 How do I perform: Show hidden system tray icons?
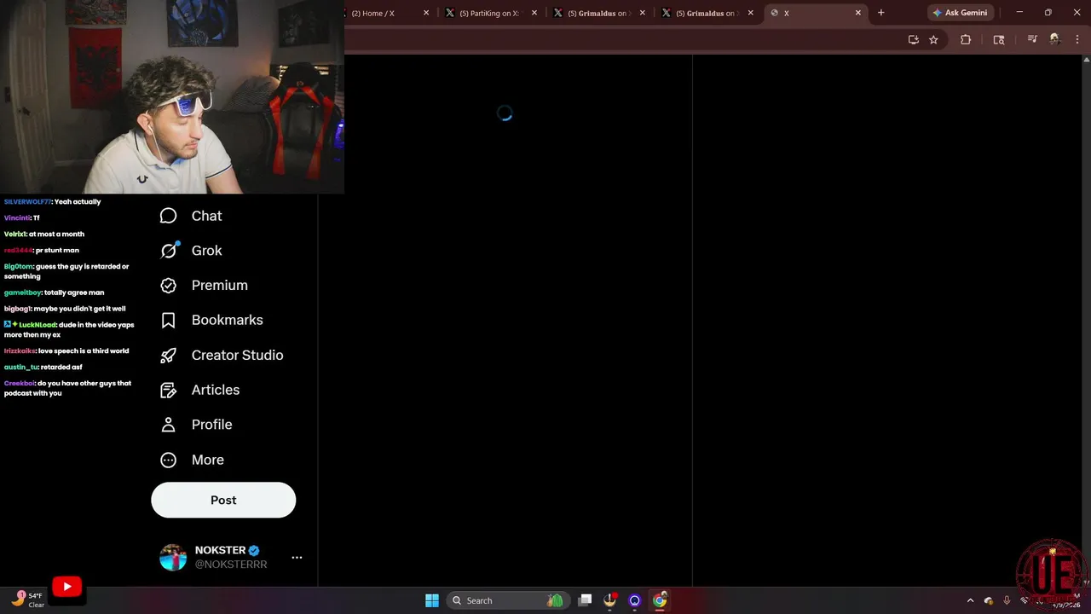970,600
